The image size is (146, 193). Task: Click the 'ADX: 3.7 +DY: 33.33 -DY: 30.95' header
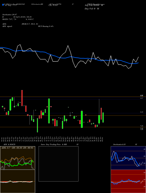tap(17, 148)
